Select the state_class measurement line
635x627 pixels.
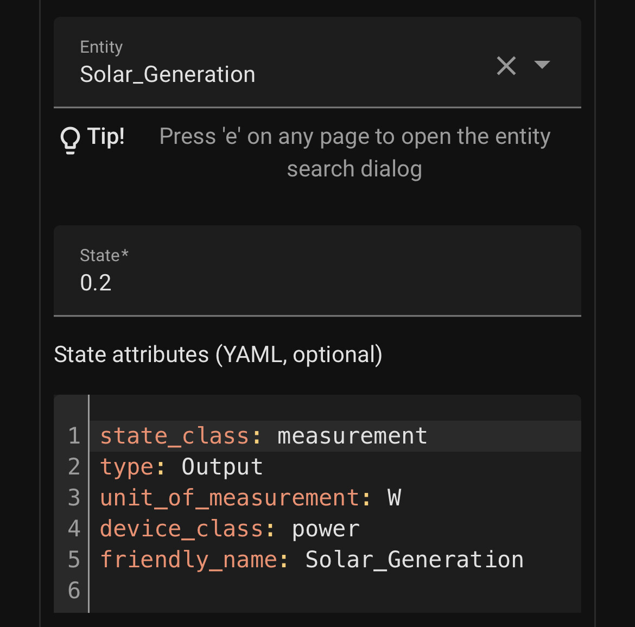[263, 435]
